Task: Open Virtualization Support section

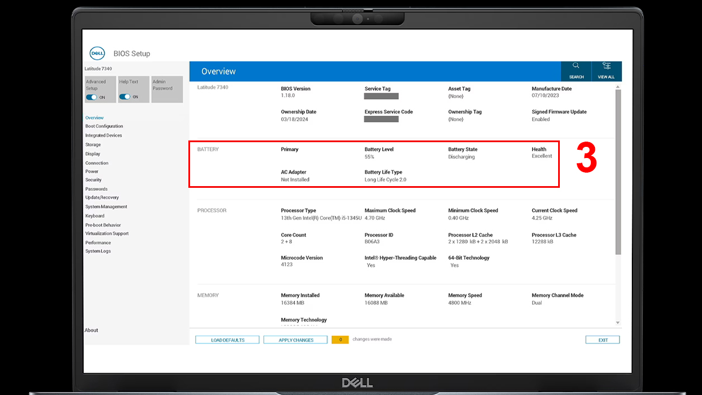Action: [x=107, y=233]
